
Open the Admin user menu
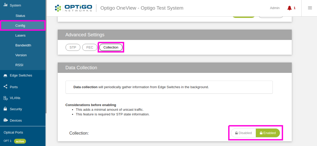pyautogui.click(x=275, y=8)
